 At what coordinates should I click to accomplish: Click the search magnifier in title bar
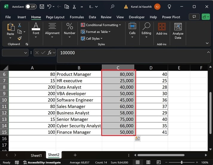click(112, 6)
